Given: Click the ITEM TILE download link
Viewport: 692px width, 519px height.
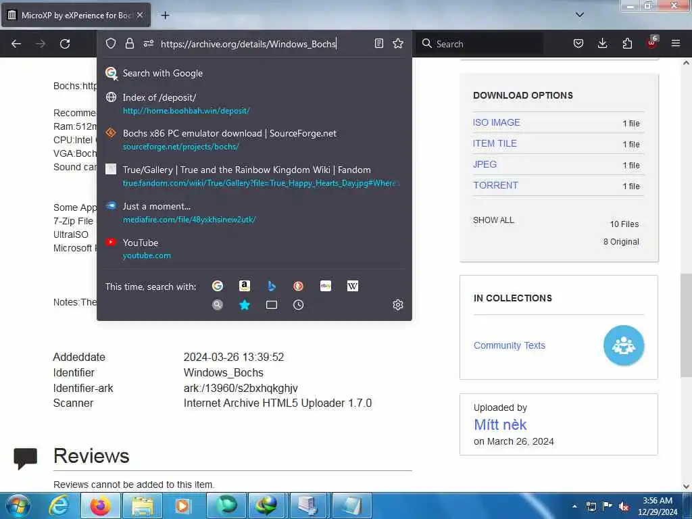Looking at the screenshot, I should [495, 143].
